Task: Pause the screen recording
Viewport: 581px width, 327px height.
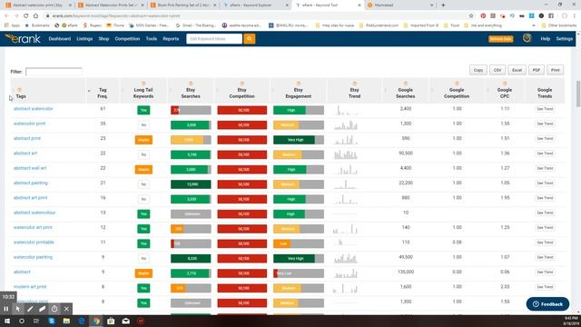Action: 6,309
